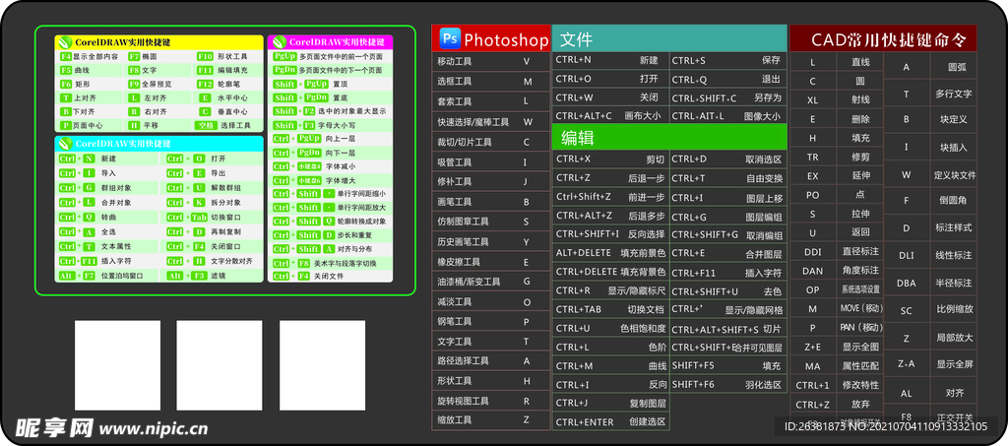Click the F4 key badge beside 显示全部内容
1008x446 pixels.
pyautogui.click(x=66, y=56)
